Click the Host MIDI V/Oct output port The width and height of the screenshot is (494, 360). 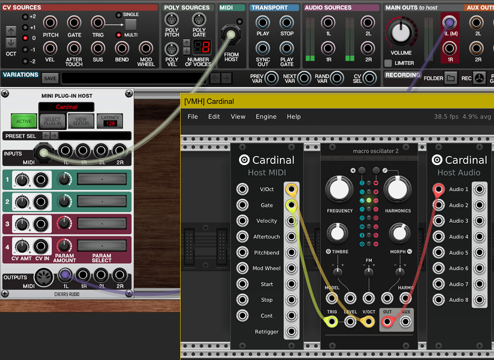tap(291, 189)
